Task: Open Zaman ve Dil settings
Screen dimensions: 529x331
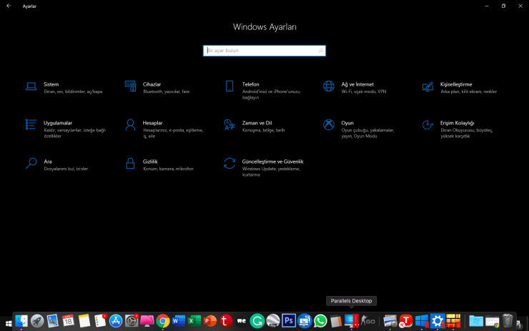Action: click(x=254, y=126)
